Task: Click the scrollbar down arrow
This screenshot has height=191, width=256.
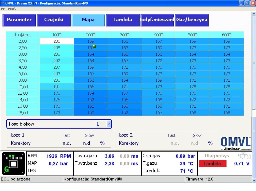Action: pyautogui.click(x=254, y=181)
